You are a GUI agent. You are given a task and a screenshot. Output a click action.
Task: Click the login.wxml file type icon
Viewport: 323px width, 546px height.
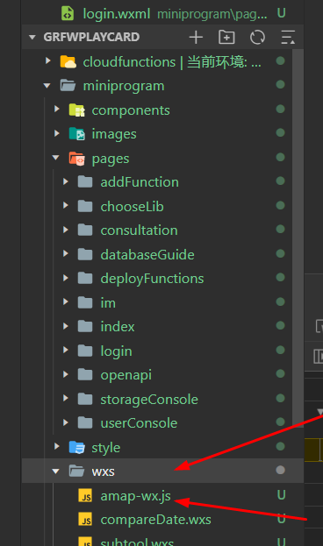click(68, 13)
